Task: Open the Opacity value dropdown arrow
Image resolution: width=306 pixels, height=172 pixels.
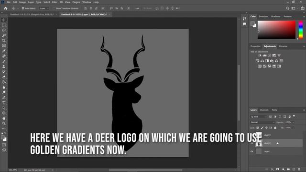Action: pyautogui.click(x=293, y=122)
